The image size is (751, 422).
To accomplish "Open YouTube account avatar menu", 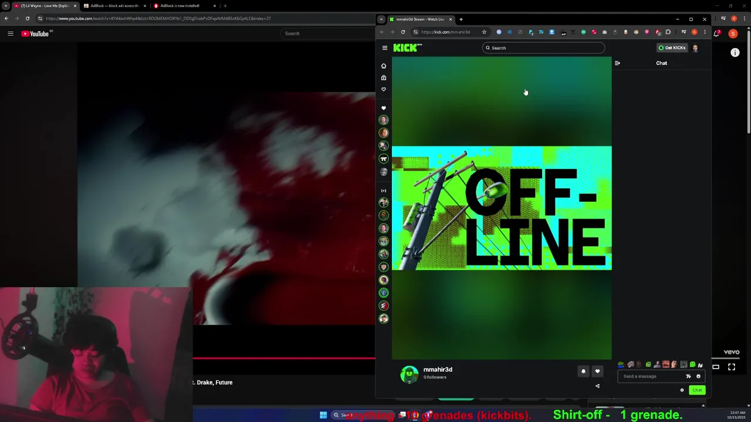I will 733,34.
